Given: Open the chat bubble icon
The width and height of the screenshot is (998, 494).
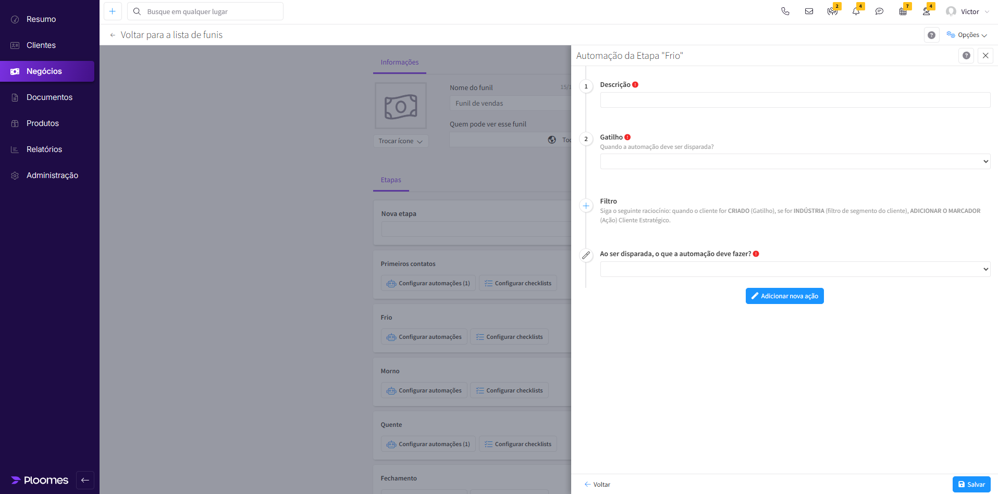Looking at the screenshot, I should (879, 11).
